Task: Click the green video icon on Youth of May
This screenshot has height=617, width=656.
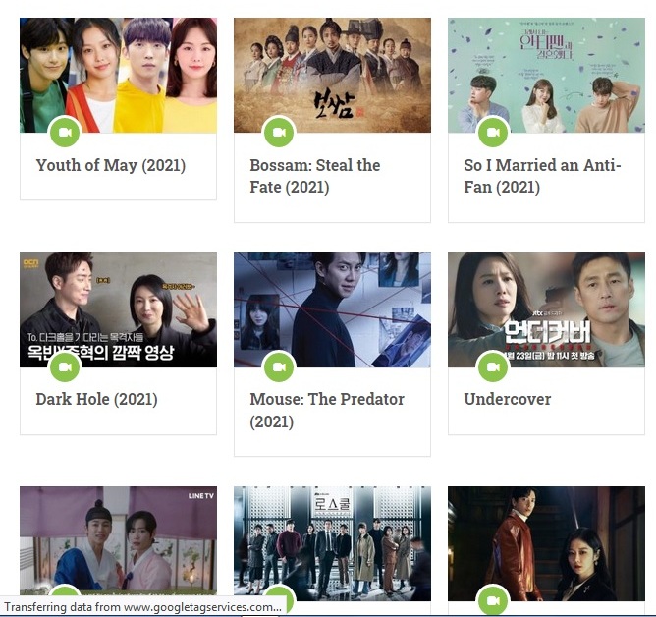Action: click(65, 133)
